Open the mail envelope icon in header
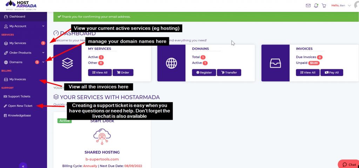 tap(308, 6)
